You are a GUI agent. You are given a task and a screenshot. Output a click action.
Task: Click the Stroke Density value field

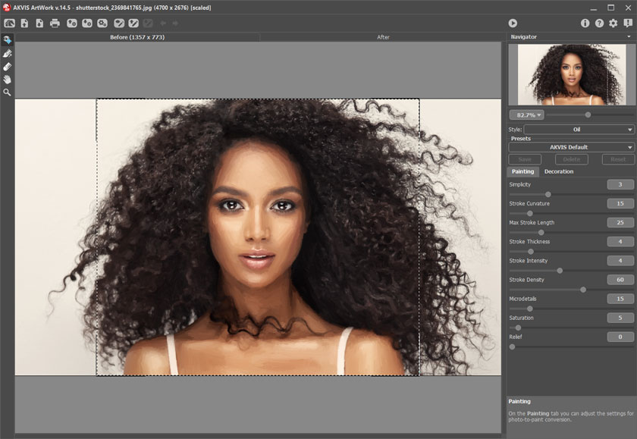point(620,280)
